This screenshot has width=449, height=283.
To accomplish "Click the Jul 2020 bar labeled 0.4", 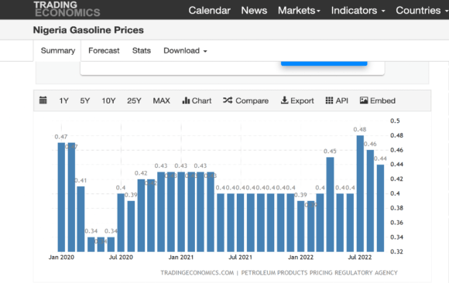I will point(121,223).
